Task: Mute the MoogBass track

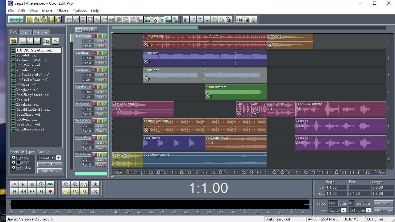Action: 105,53
